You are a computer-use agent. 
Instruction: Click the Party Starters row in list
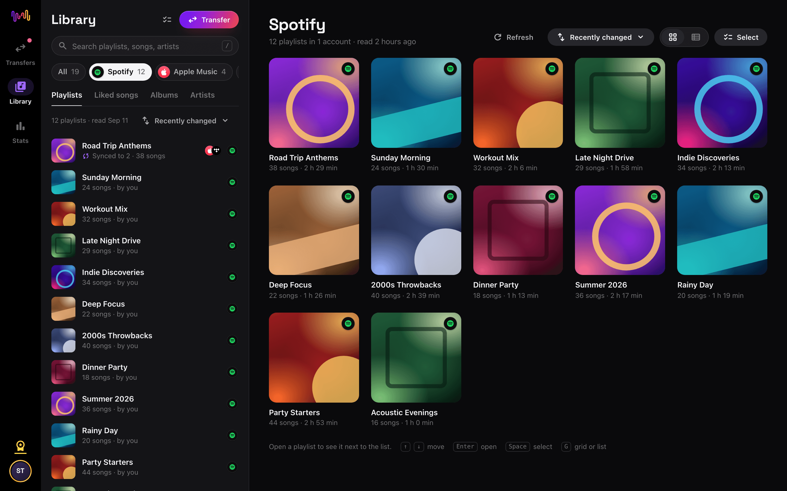point(145,467)
